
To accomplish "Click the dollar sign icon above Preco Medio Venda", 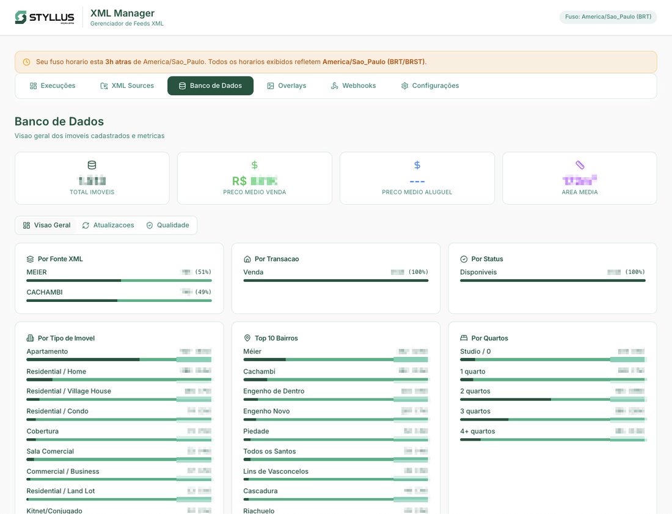I will coord(254,164).
